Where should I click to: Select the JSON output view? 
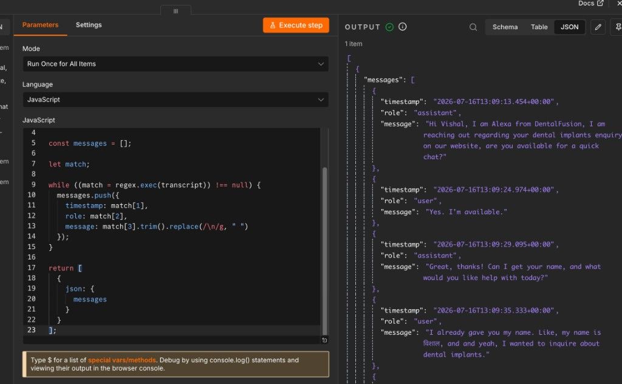click(x=569, y=27)
